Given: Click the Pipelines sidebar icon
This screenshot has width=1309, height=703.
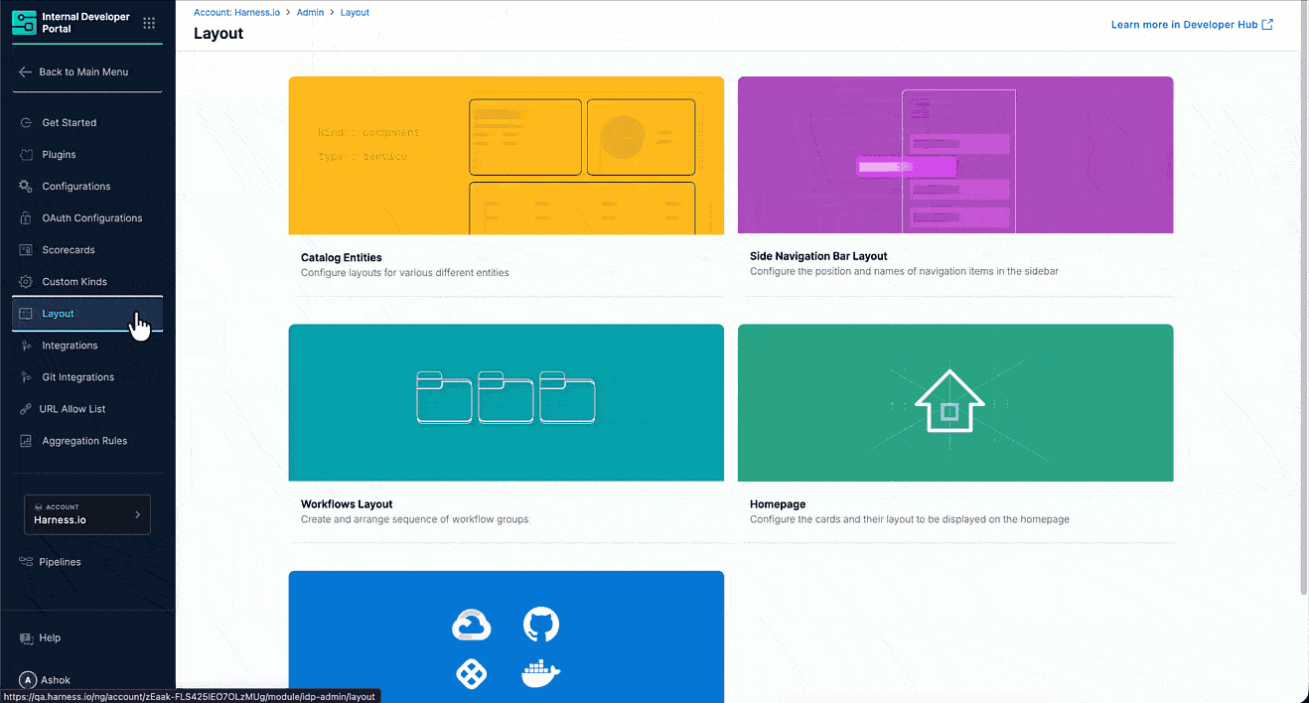Looking at the screenshot, I should click(24, 561).
